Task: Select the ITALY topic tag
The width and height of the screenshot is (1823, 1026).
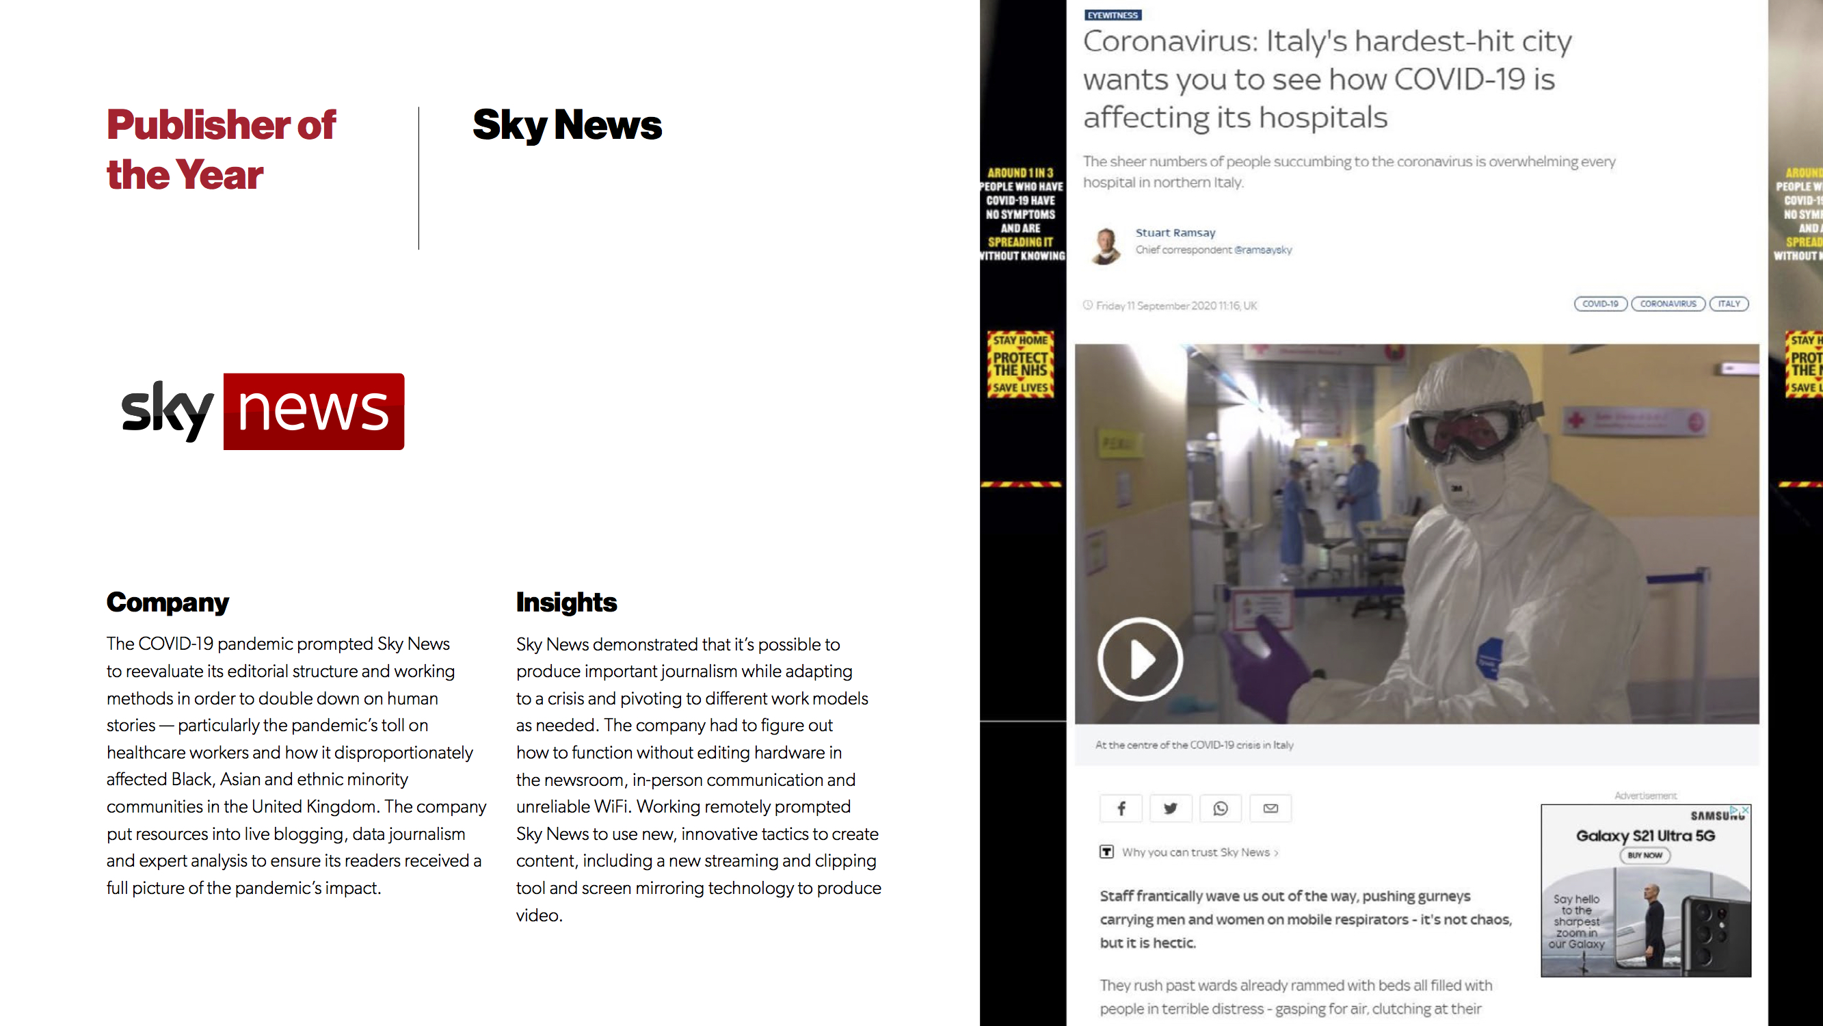Action: [x=1728, y=304]
